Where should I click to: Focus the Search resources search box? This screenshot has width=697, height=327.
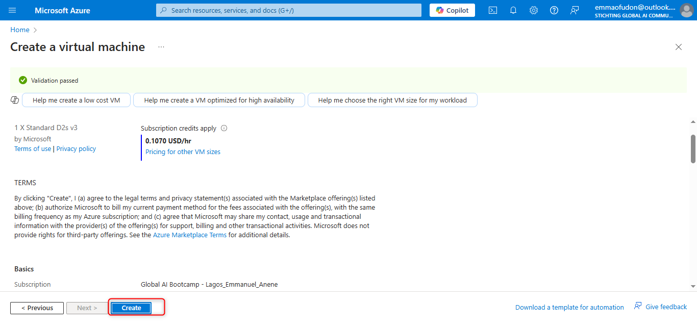point(289,10)
